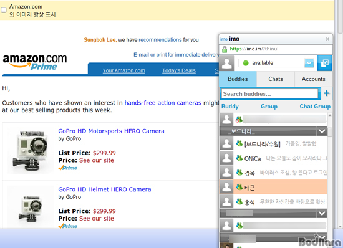Click the blocked MSN icon on first blurred buddy
343x248 pixels.
[x=239, y=119]
